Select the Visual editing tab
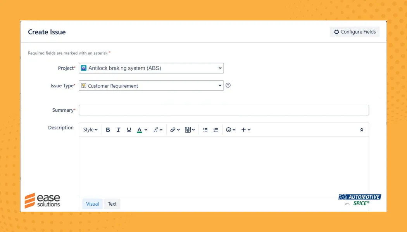The width and height of the screenshot is (407, 232). [92, 204]
